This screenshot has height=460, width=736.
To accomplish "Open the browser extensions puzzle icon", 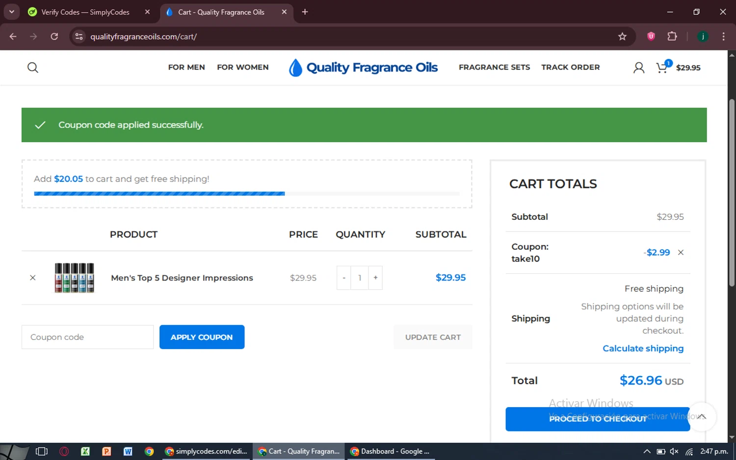I will (672, 36).
